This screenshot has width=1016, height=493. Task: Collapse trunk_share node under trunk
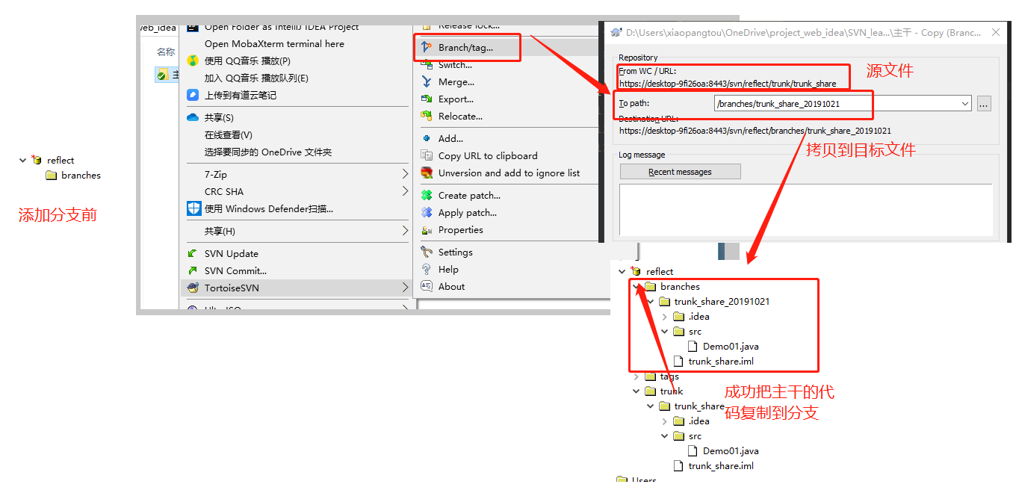click(x=650, y=406)
